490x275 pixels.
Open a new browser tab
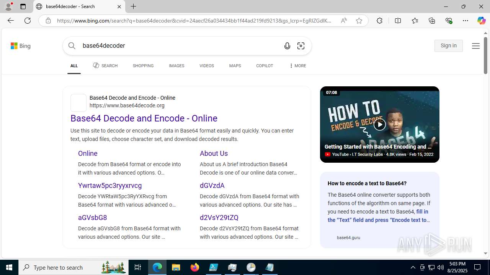[133, 6]
